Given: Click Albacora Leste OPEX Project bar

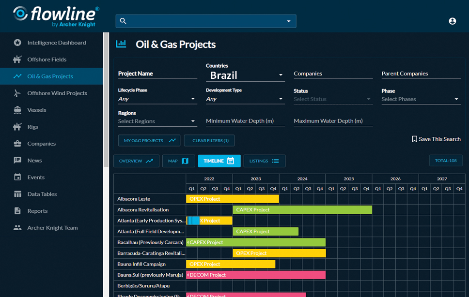Looking at the screenshot, I should click(x=233, y=199).
